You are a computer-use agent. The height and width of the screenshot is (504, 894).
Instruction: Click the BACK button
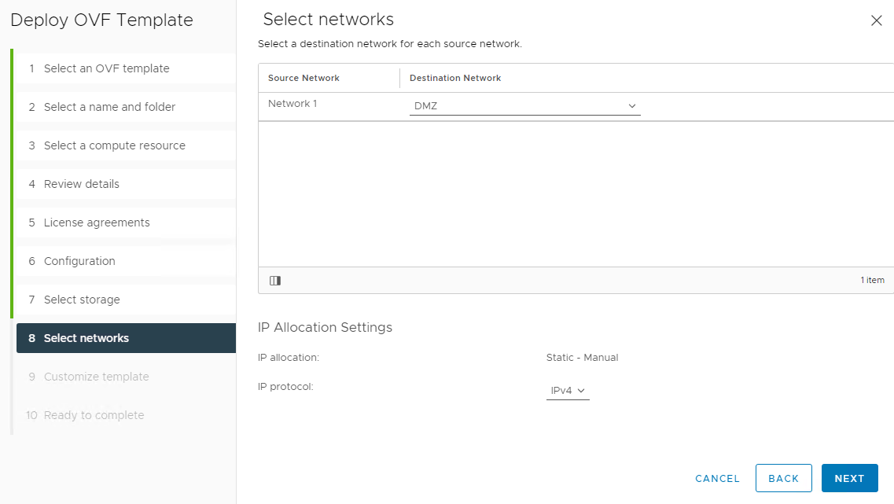783,478
